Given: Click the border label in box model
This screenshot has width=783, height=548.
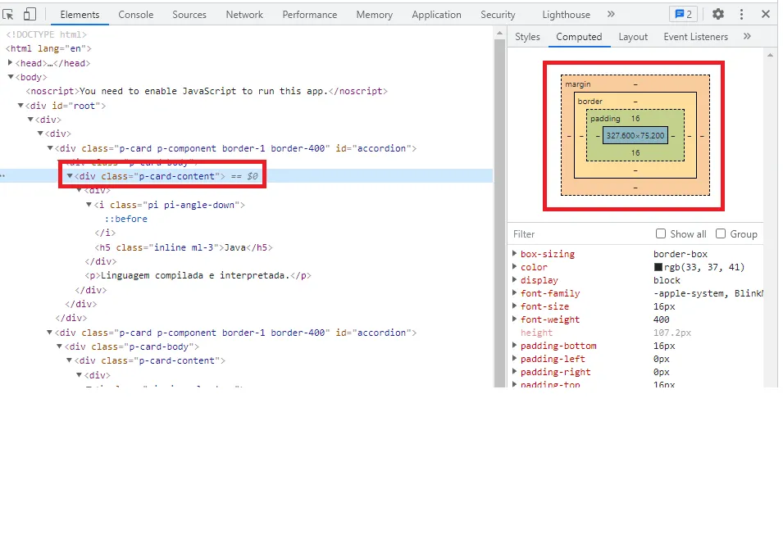Looking at the screenshot, I should click(x=590, y=102).
